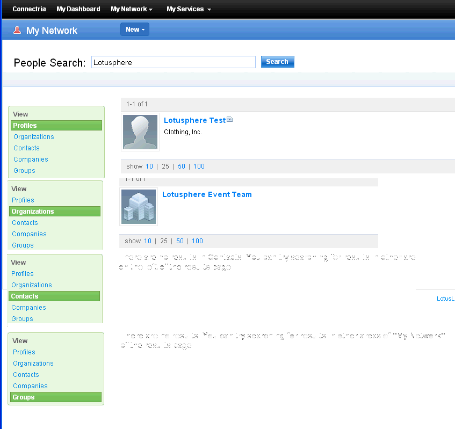Image resolution: width=455 pixels, height=429 pixels.
Task: Show 25 profile results
Action: click(165, 166)
